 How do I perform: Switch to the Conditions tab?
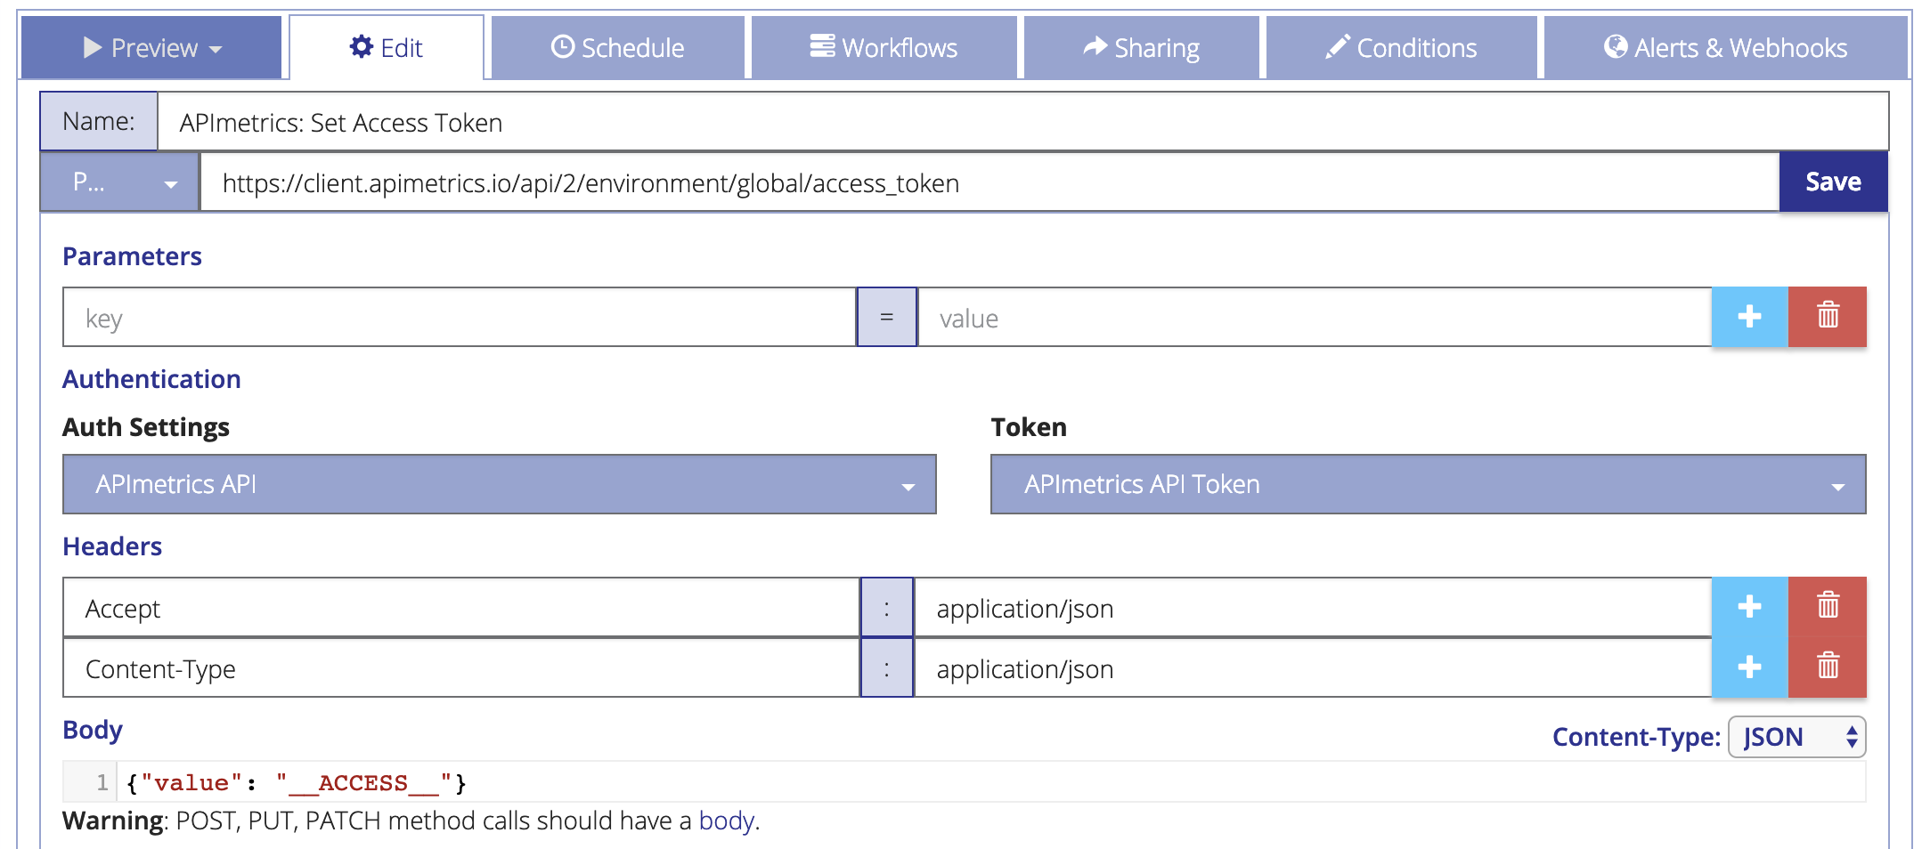tap(1401, 47)
